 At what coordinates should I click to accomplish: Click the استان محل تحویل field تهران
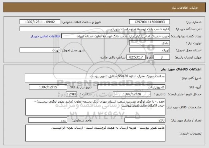[x=149, y=50]
